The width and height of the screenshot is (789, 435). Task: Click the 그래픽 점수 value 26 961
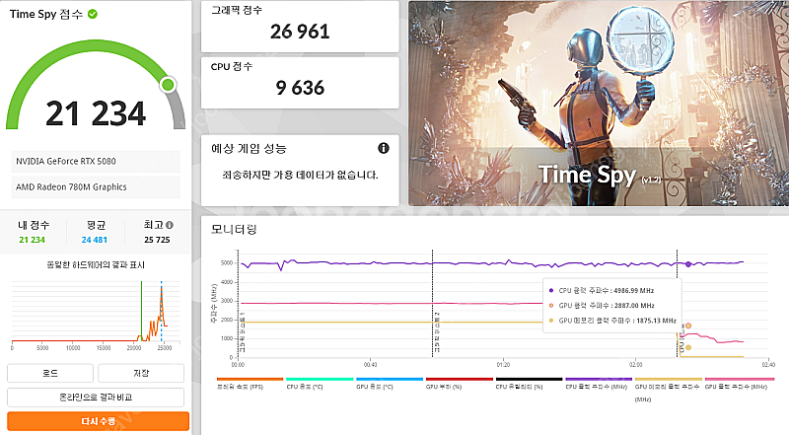pos(300,32)
